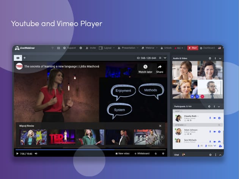Click the New video button
Screen dimensions: 239x179
(x=122, y=154)
